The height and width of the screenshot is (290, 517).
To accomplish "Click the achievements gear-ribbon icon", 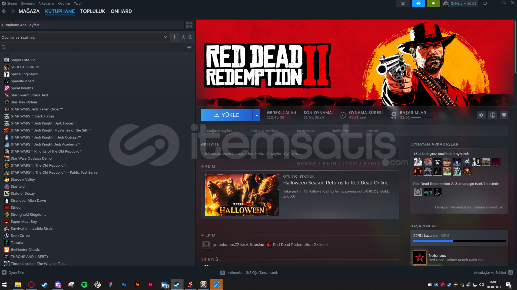I will click(x=394, y=115).
